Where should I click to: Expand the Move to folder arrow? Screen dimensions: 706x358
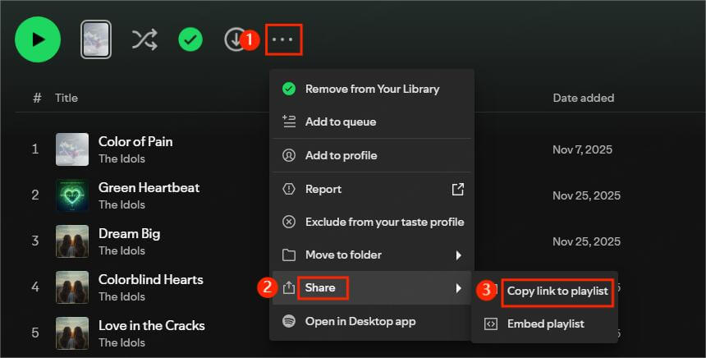point(458,255)
